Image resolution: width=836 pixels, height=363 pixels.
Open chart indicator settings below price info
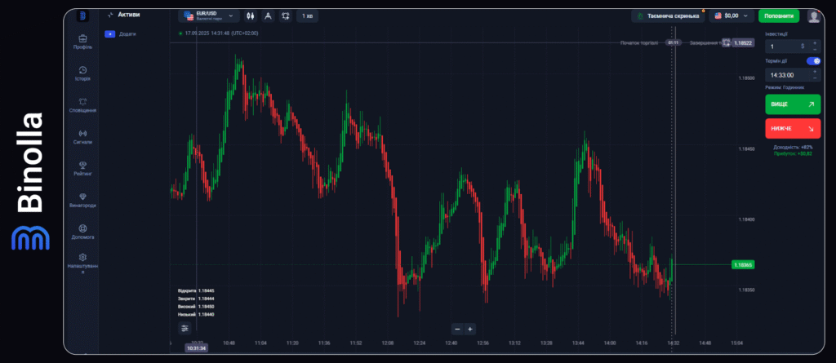point(185,328)
